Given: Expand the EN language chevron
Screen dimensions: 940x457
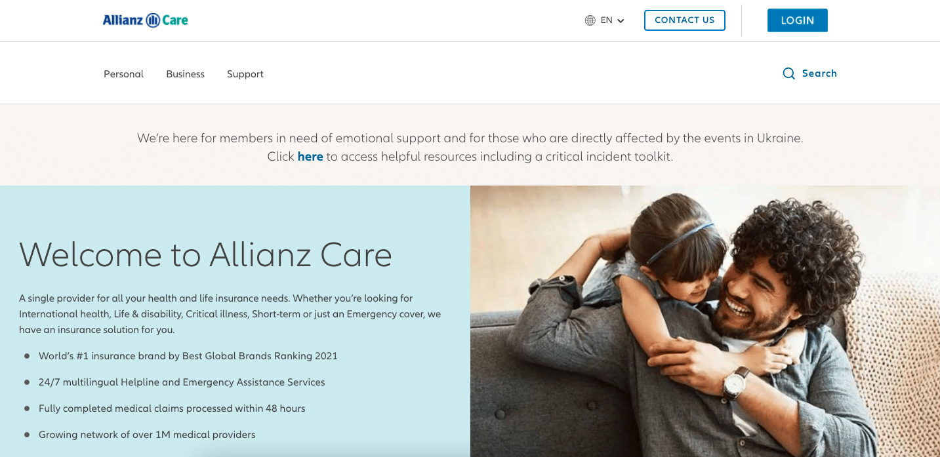Looking at the screenshot, I should (x=621, y=21).
